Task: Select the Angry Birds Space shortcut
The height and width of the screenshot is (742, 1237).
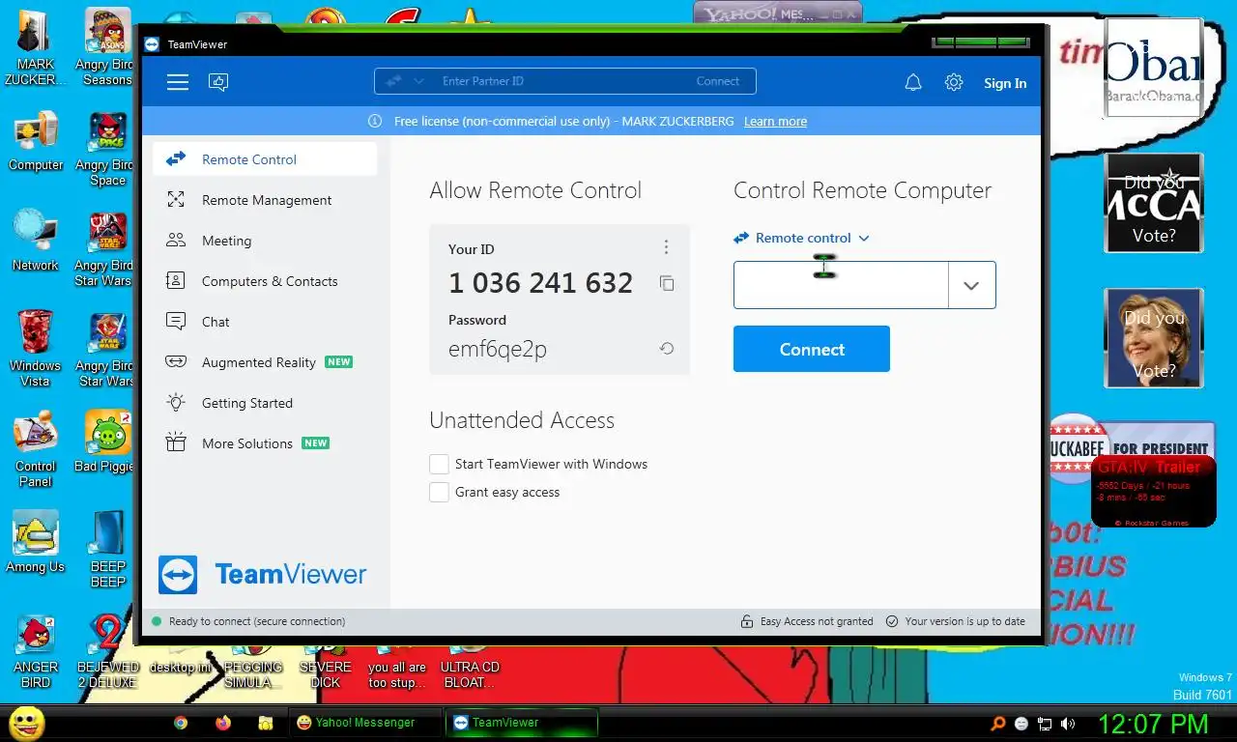Action: point(106,149)
